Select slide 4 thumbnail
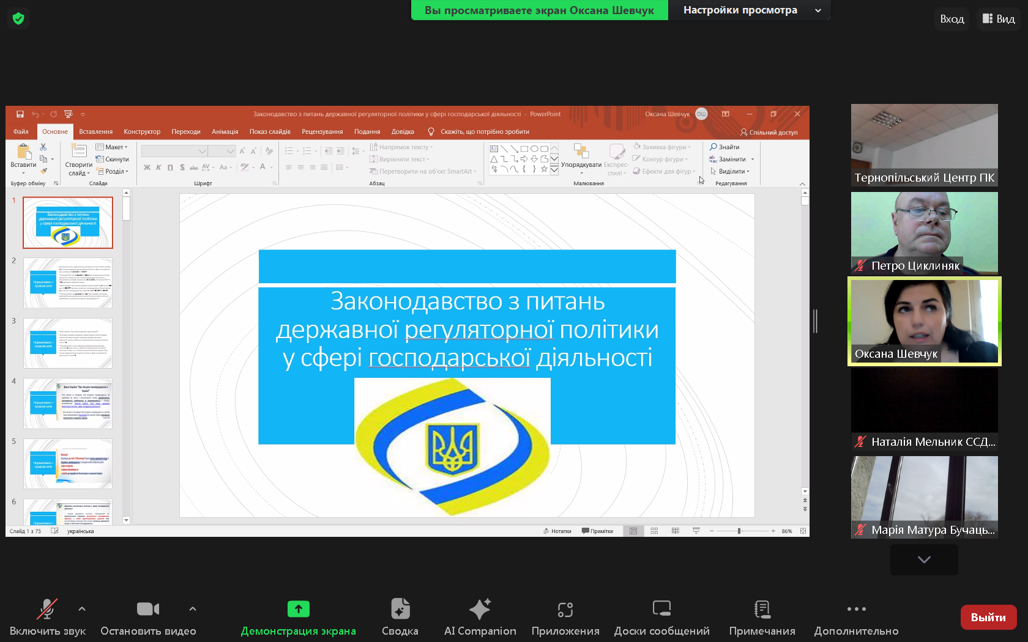Viewport: 1028px width, 642px height. pos(68,404)
